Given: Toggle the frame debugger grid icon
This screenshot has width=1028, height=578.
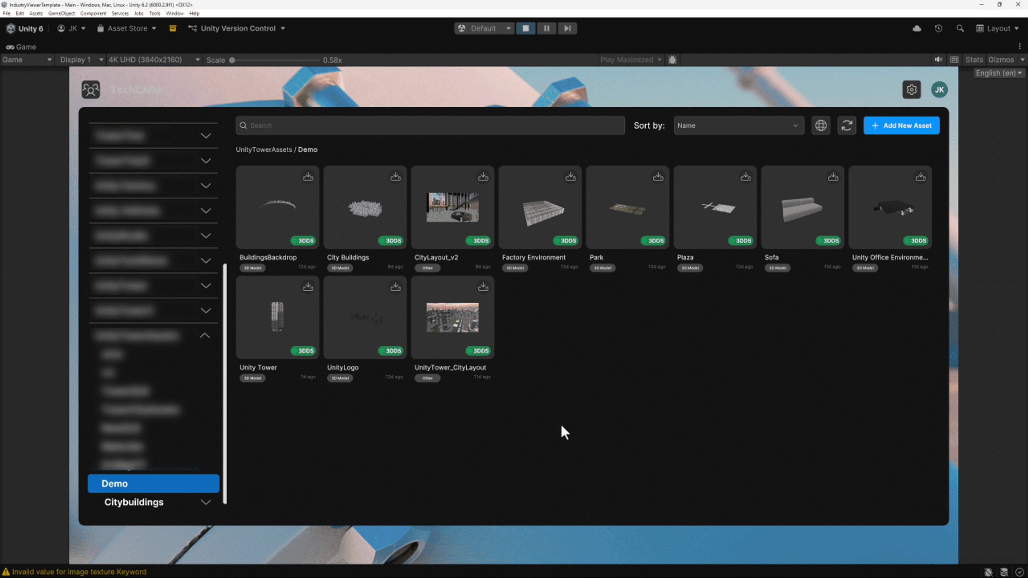Looking at the screenshot, I should (x=955, y=60).
